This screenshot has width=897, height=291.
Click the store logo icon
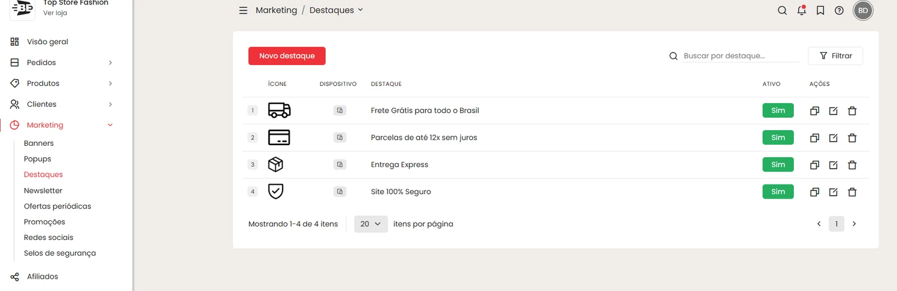(22, 8)
